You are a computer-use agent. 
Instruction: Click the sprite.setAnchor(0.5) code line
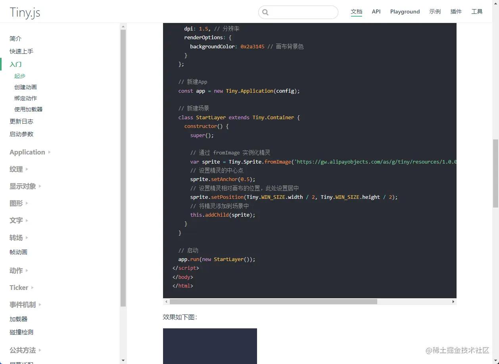pos(223,179)
